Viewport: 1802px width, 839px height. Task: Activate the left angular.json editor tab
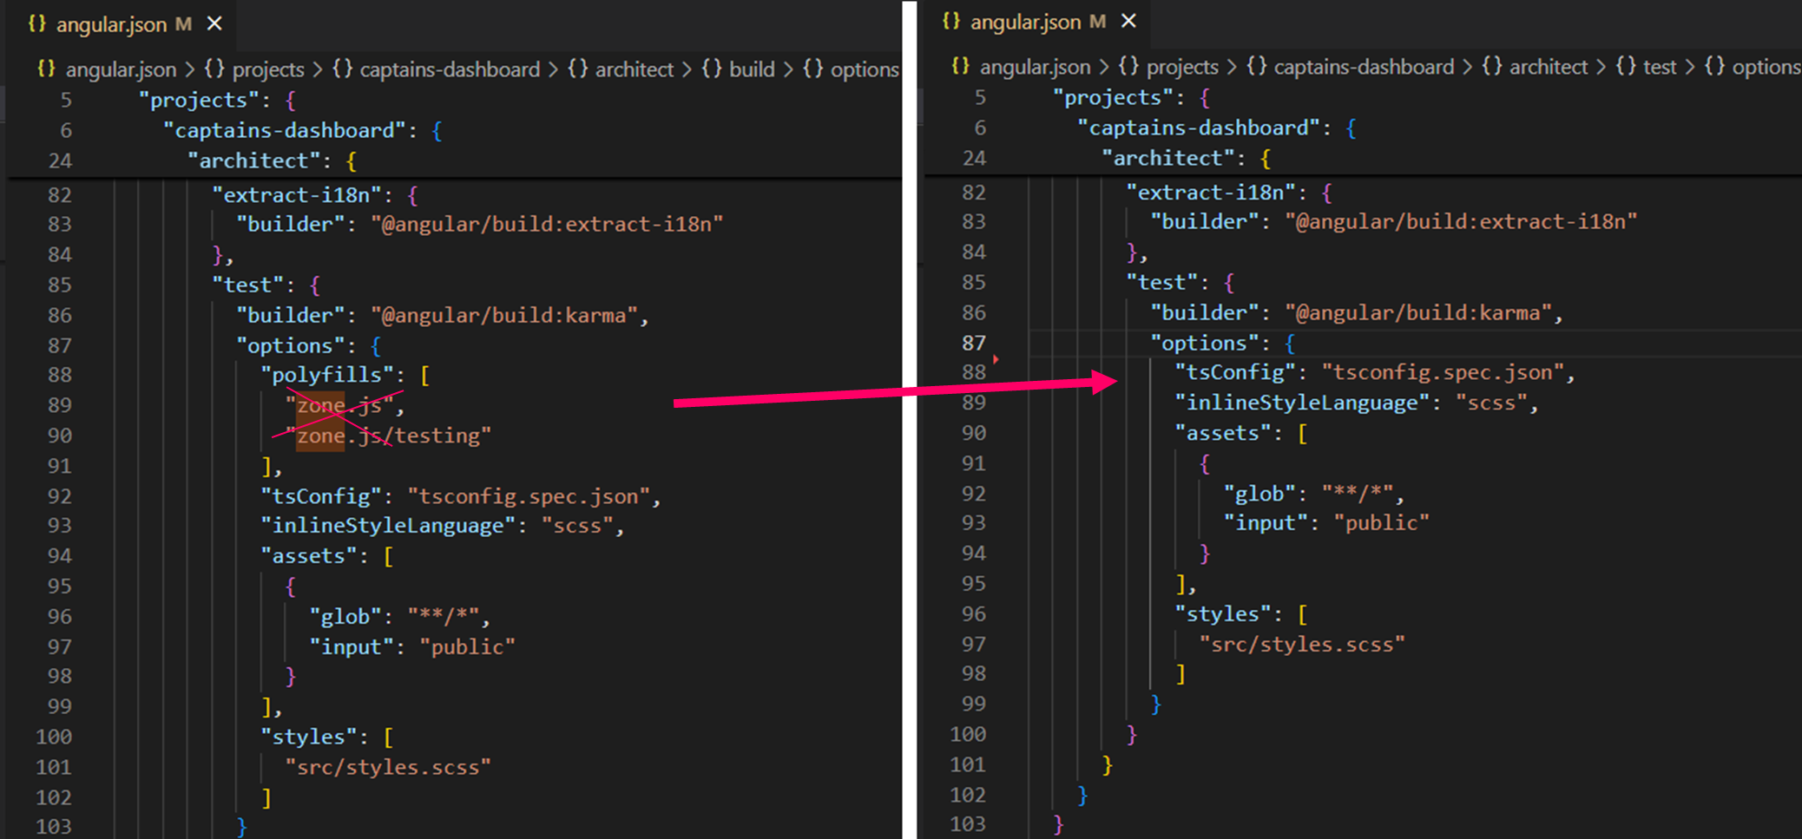tap(111, 24)
